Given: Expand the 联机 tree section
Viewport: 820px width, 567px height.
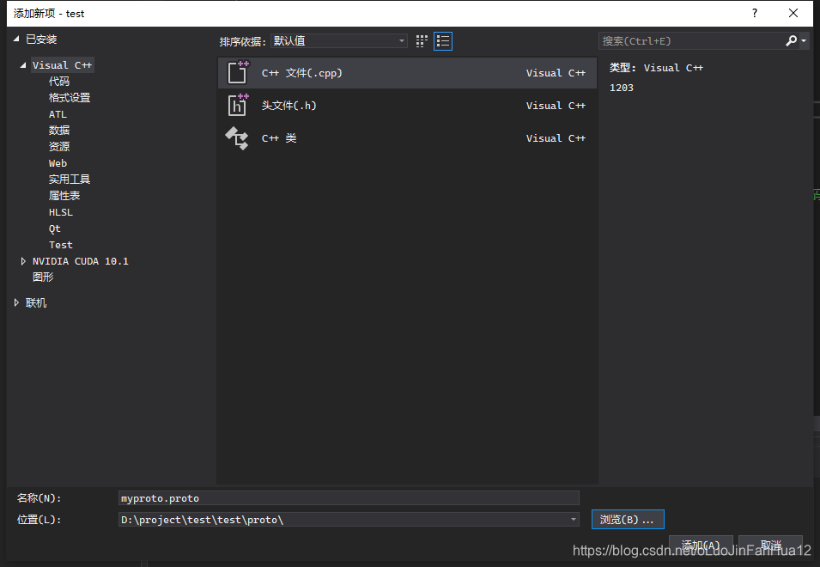Looking at the screenshot, I should coord(16,303).
